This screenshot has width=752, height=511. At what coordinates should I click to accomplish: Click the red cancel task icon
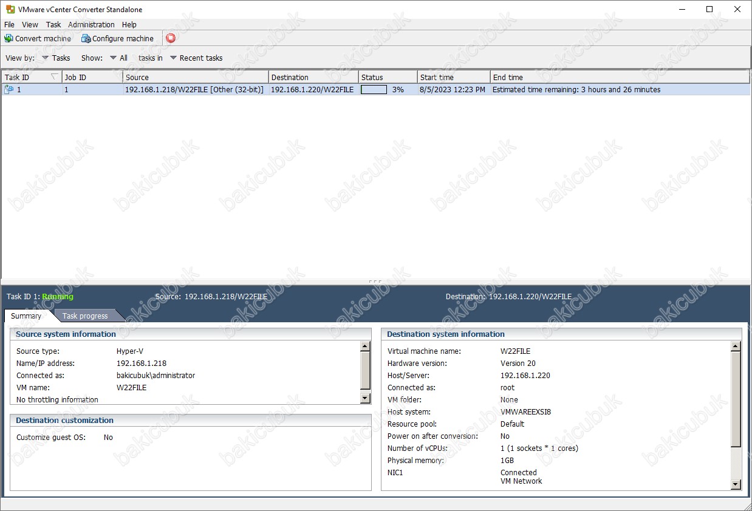click(171, 38)
